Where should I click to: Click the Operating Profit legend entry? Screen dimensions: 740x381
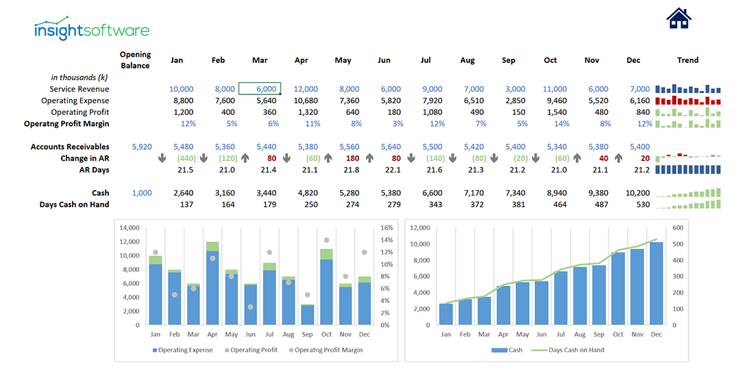pos(251,350)
